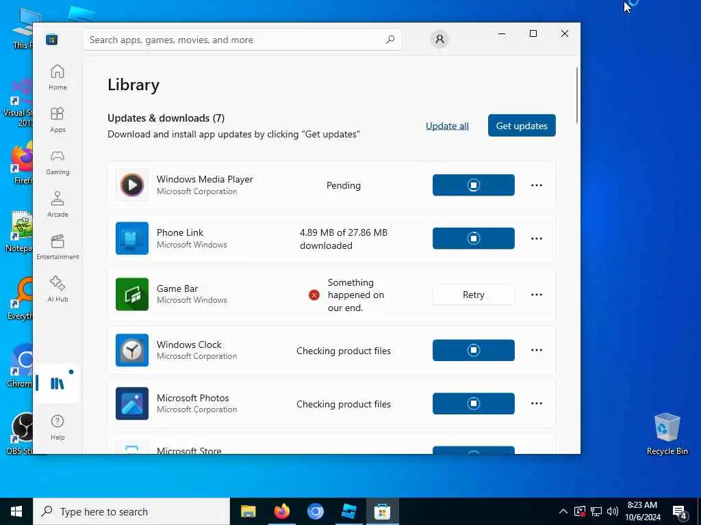Select the Library icon in sidebar

click(x=58, y=383)
